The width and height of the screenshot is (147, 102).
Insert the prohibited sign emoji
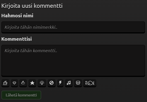tap(52, 83)
